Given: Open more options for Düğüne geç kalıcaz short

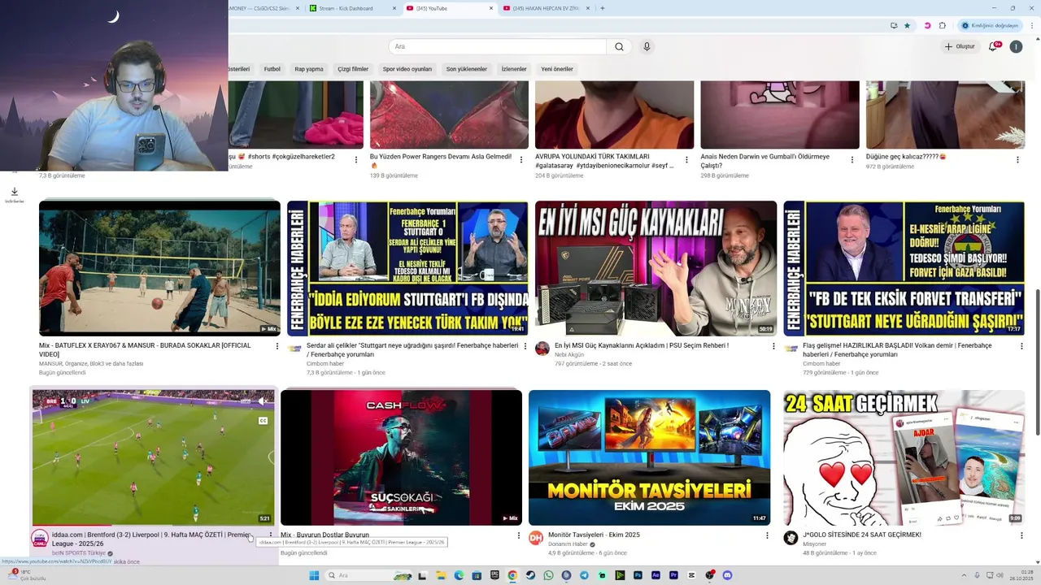Looking at the screenshot, I should point(1017,159).
